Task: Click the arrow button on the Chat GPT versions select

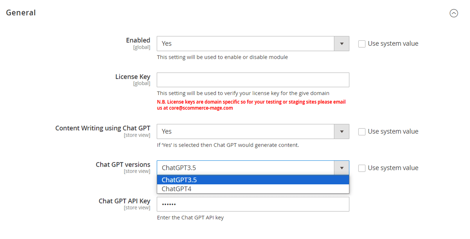Action: click(342, 168)
